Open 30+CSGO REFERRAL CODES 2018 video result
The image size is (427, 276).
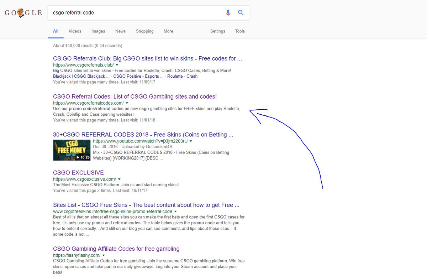143,135
